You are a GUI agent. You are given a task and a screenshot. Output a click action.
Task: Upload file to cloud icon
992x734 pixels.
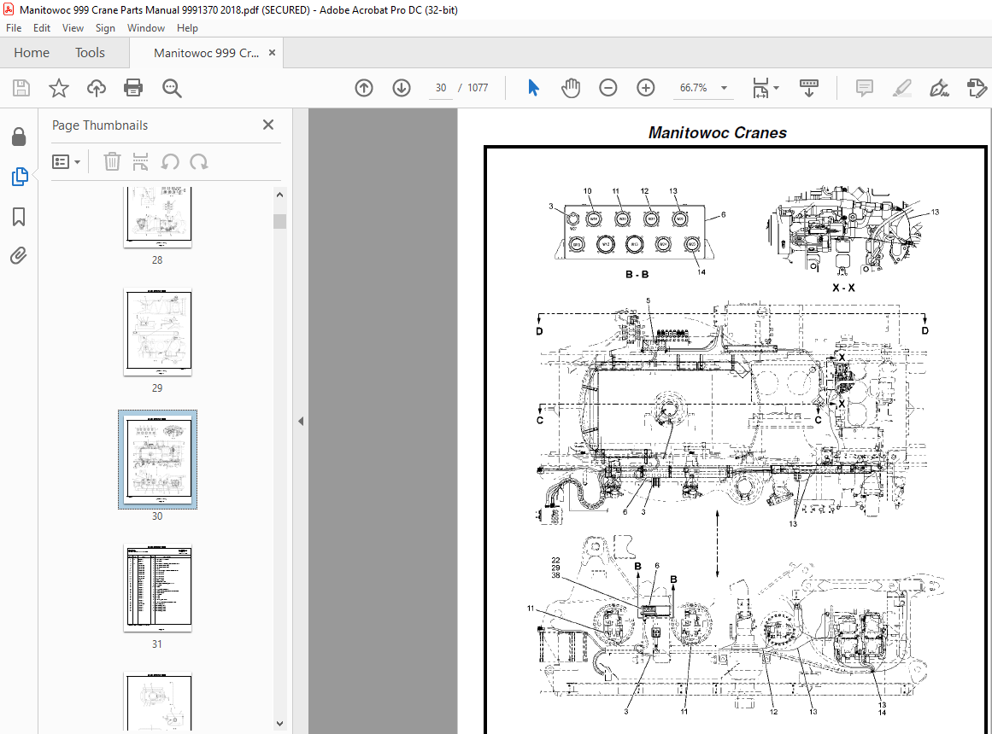coord(97,88)
